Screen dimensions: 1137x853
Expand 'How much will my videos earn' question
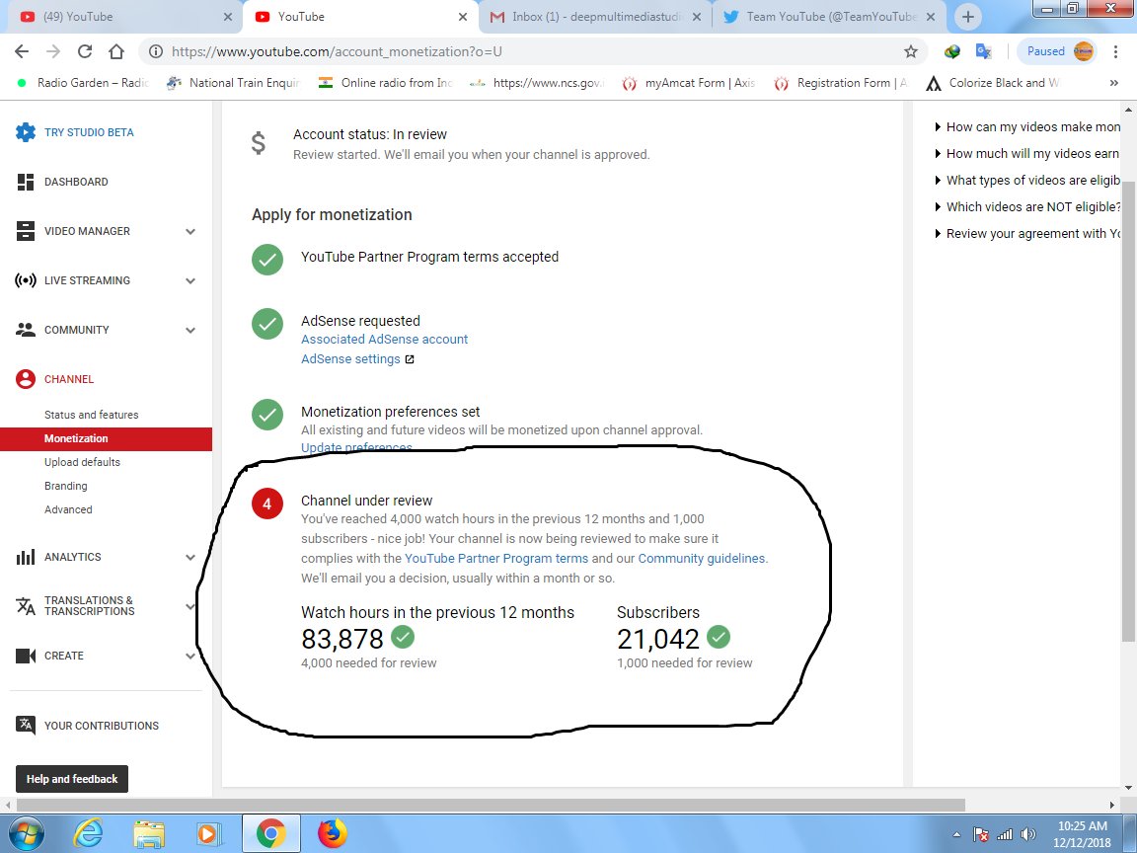tap(1027, 154)
